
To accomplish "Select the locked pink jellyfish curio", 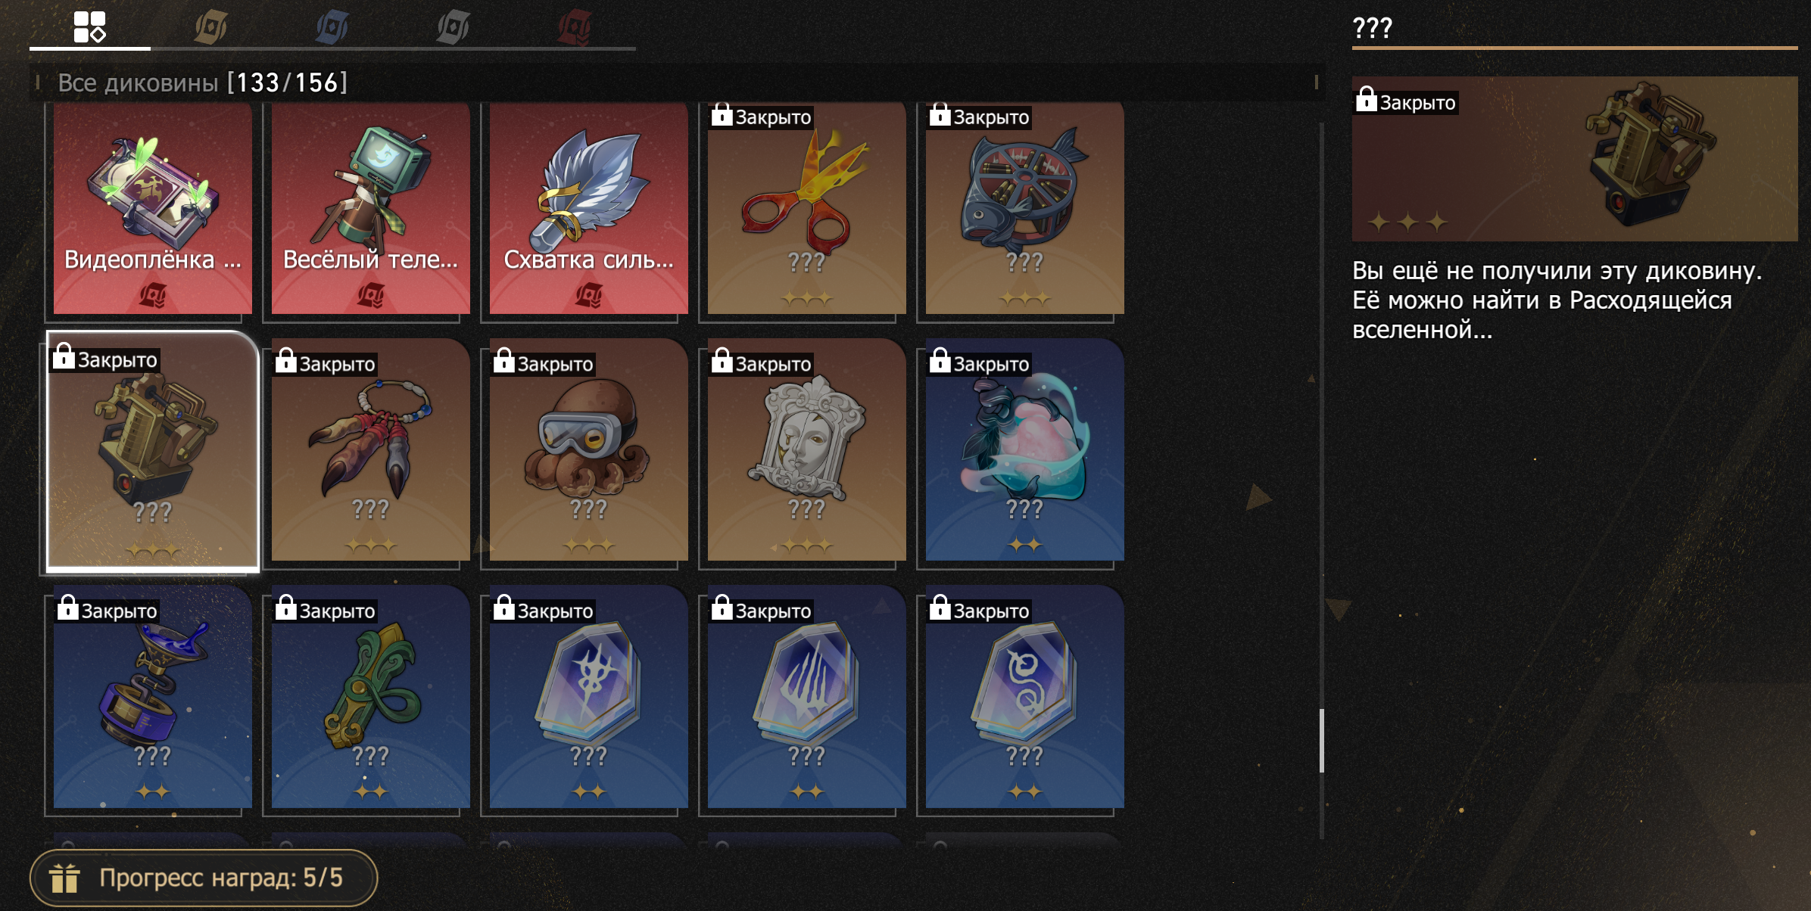I will 1024,449.
